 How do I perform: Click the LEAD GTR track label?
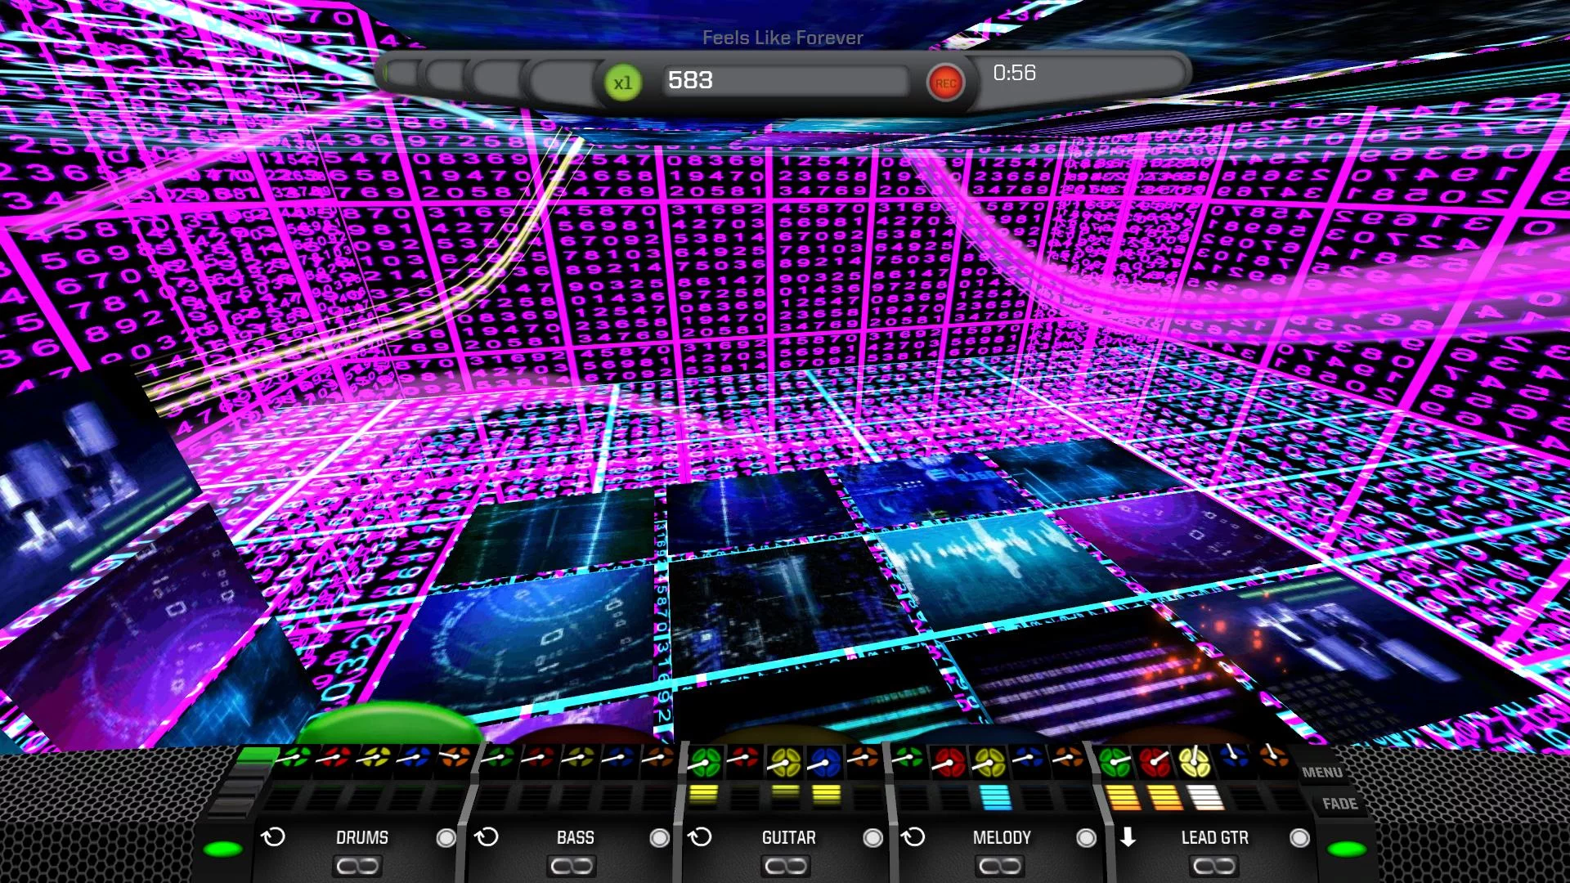(1214, 837)
